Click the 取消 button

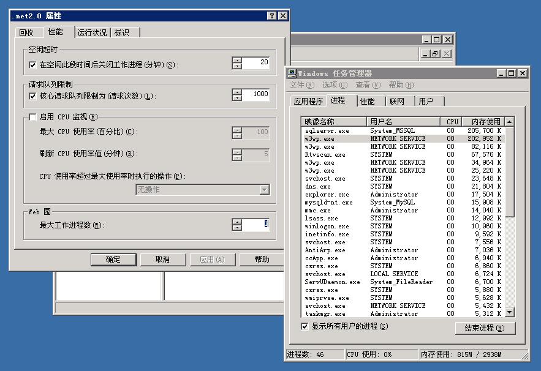pyautogui.click(x=163, y=260)
